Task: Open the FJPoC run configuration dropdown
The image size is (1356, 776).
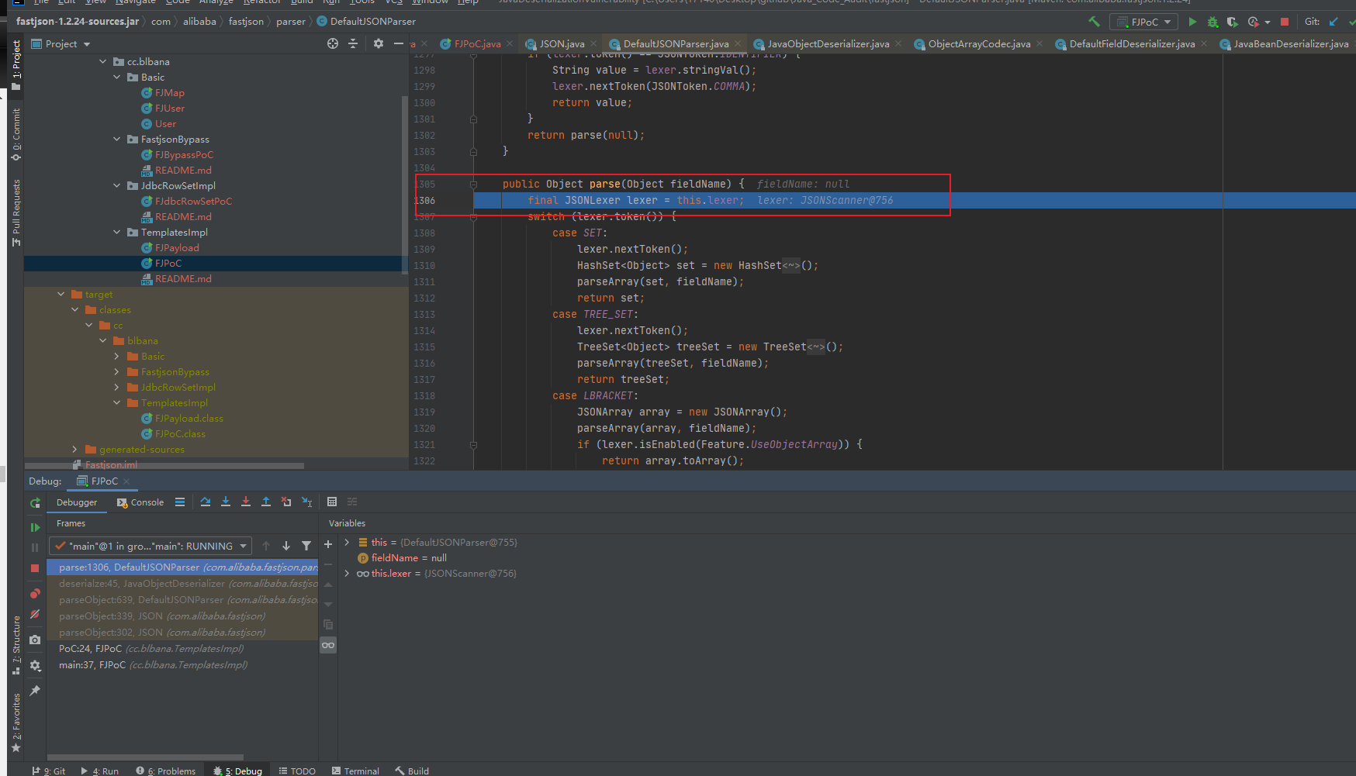Action: point(1143,22)
